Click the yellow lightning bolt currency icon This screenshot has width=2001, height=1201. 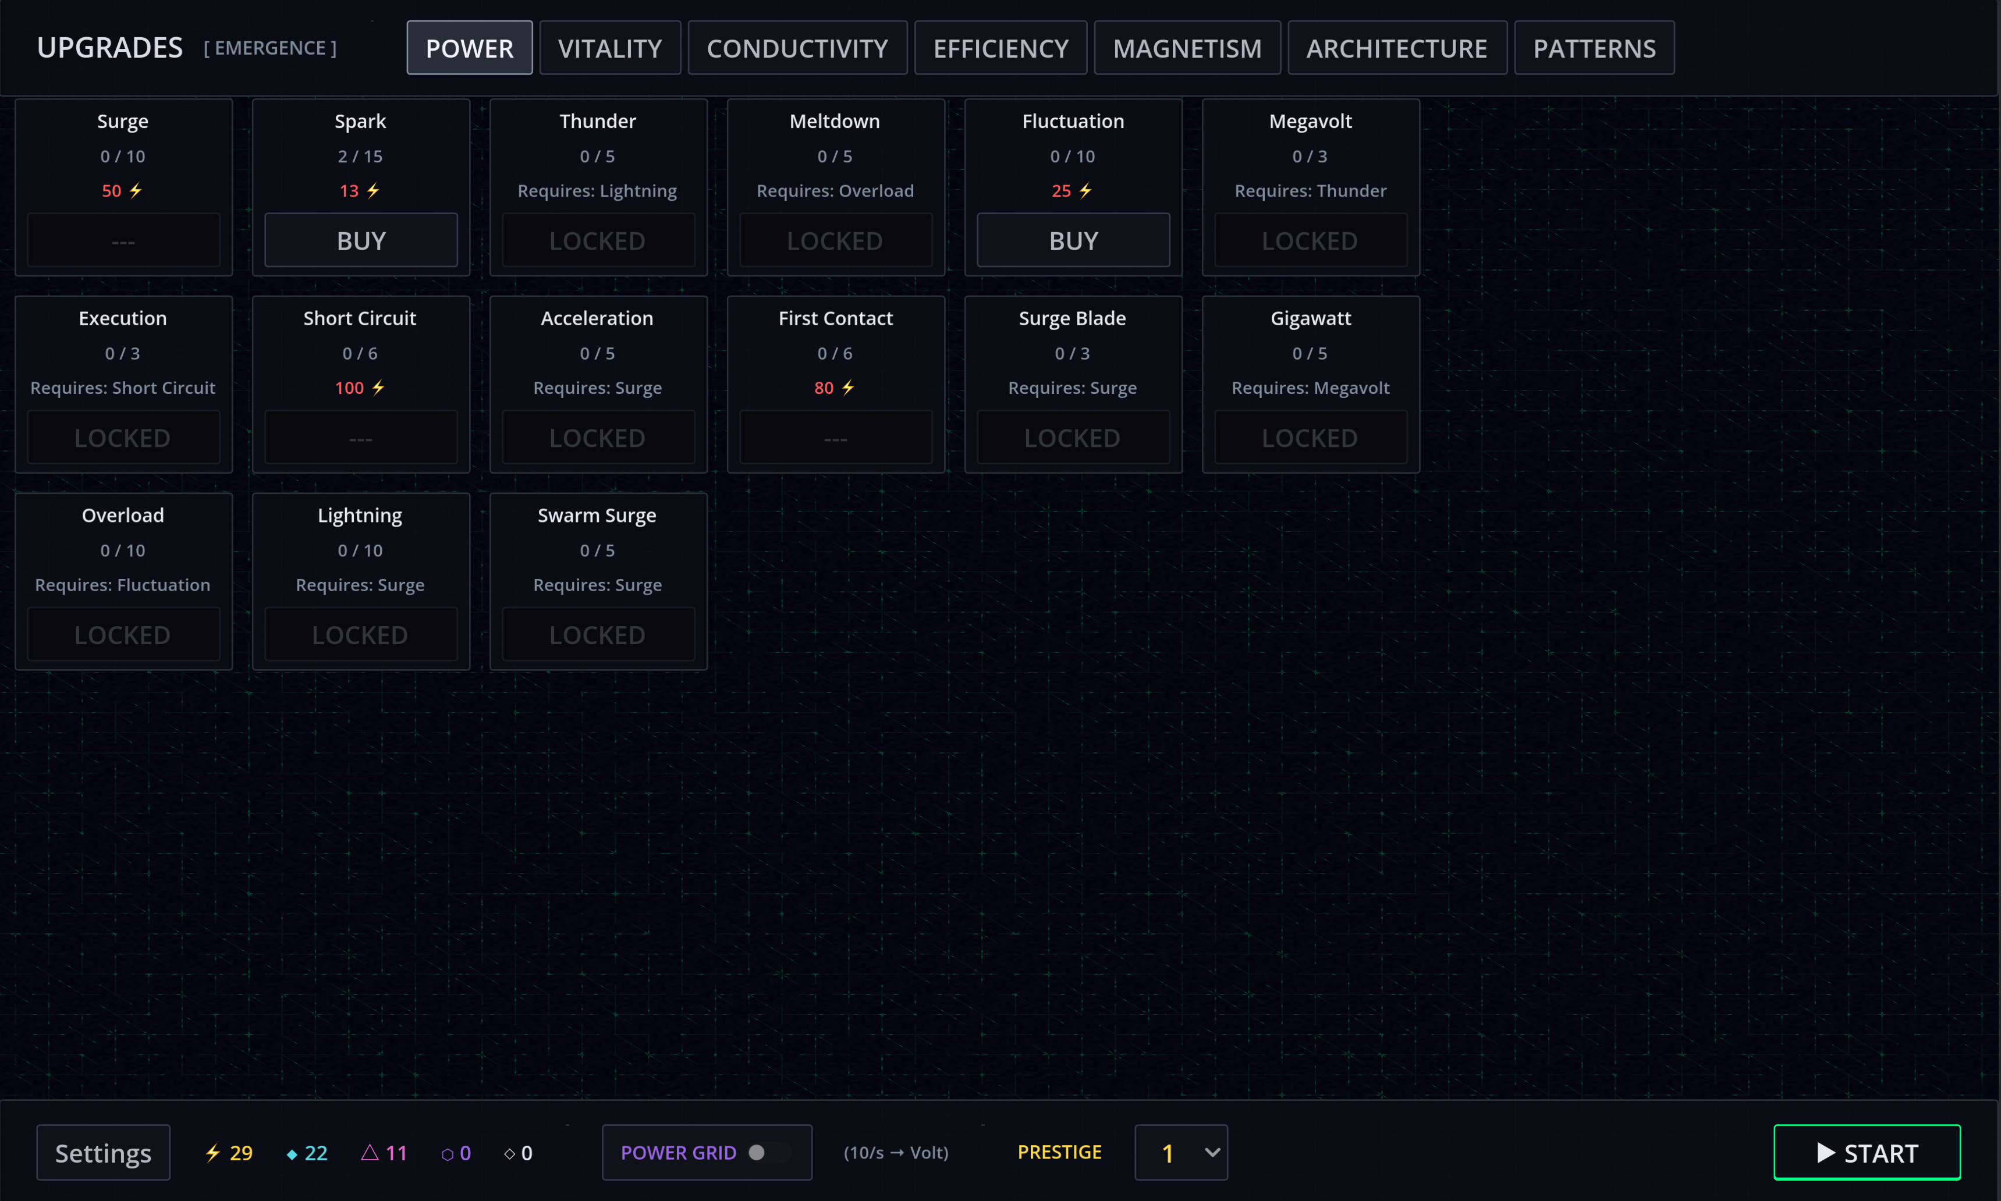212,1153
